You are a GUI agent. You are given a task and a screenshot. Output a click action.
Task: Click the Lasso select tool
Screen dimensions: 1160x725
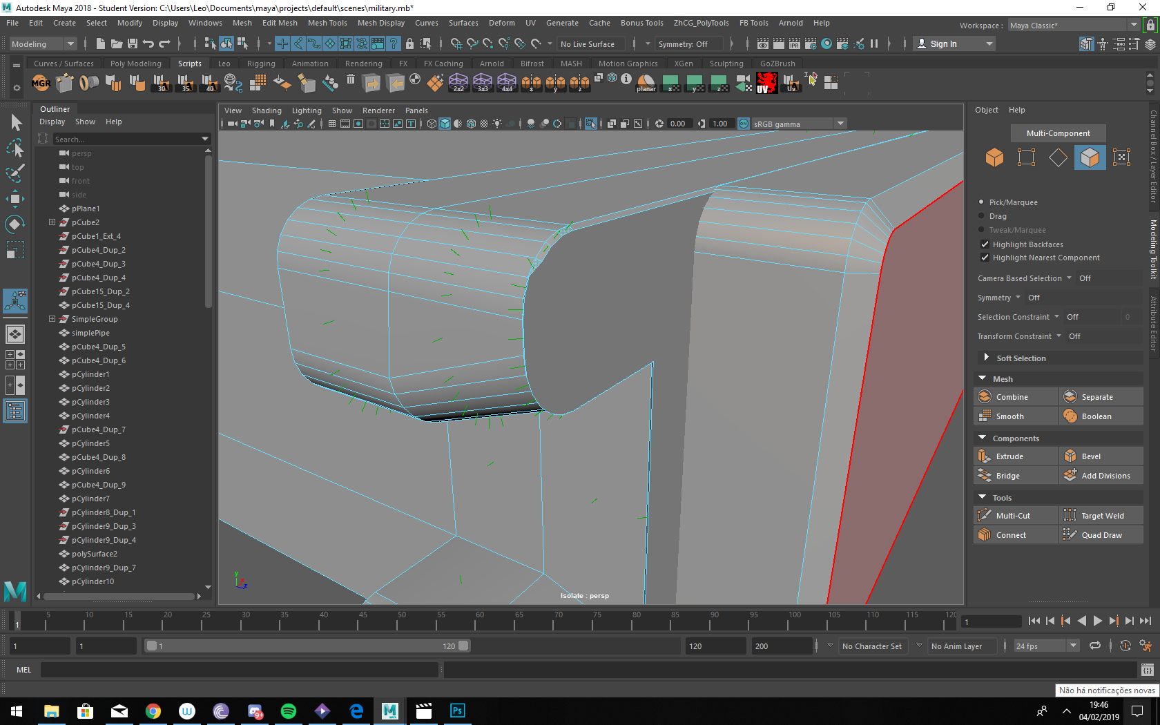[15, 148]
